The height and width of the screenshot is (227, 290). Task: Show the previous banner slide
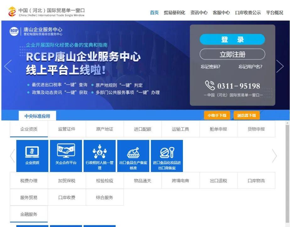[x=8, y=66]
